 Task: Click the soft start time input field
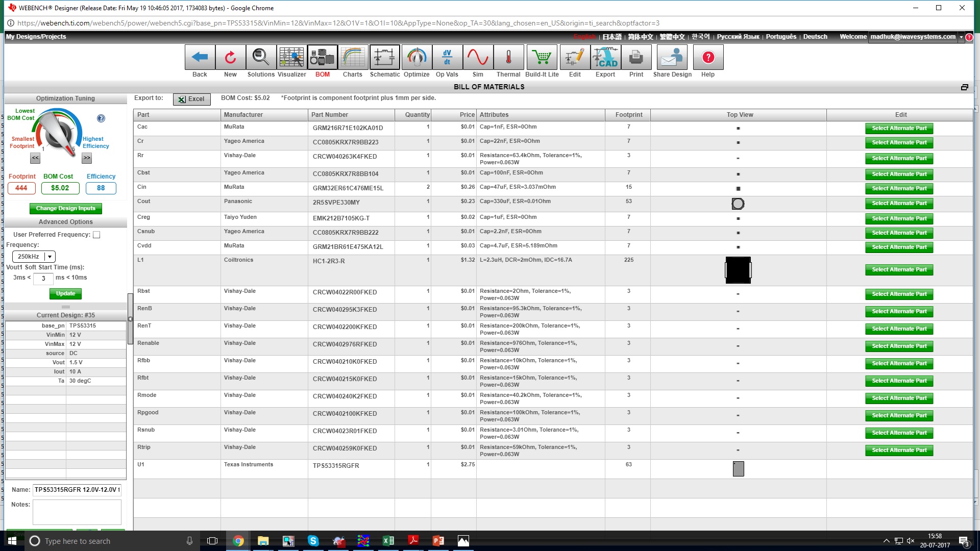tap(43, 279)
